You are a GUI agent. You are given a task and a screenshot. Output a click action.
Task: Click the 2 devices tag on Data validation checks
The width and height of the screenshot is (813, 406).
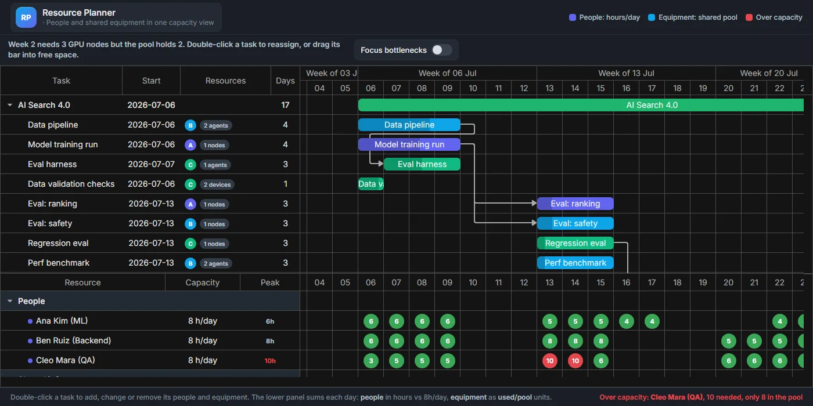tap(217, 184)
